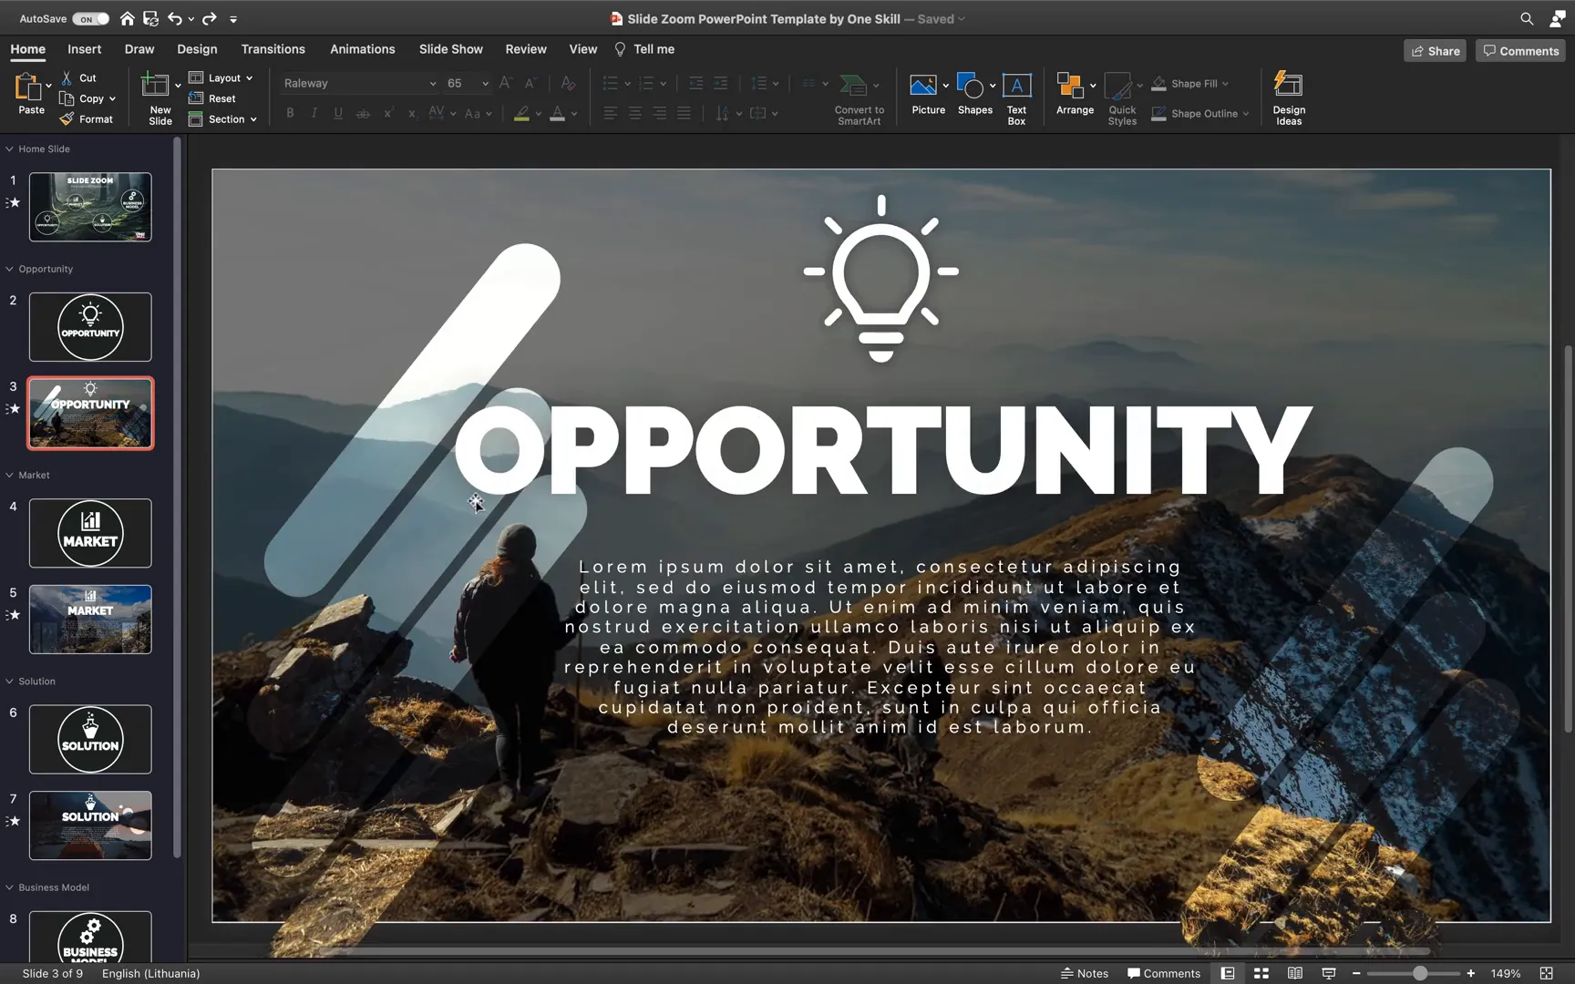The width and height of the screenshot is (1575, 984).
Task: Click the Save icon in title bar
Action: [151, 18]
